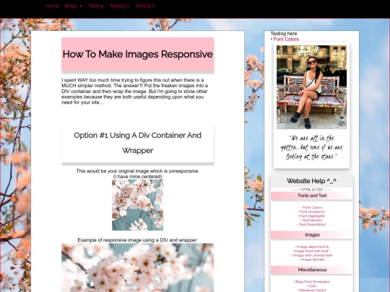Screen dimensions: 390x292
Task: Click Font Colors link under Testing here
Action: [x=286, y=39]
